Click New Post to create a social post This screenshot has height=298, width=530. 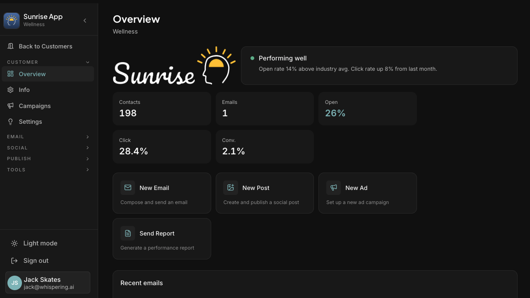265,193
